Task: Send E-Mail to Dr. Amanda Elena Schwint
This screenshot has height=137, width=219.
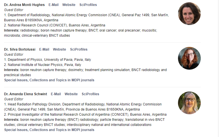Action: tap(56, 94)
